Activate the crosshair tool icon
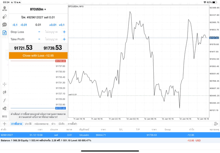Screen dimensions: 220x153 [x=4, y=84]
